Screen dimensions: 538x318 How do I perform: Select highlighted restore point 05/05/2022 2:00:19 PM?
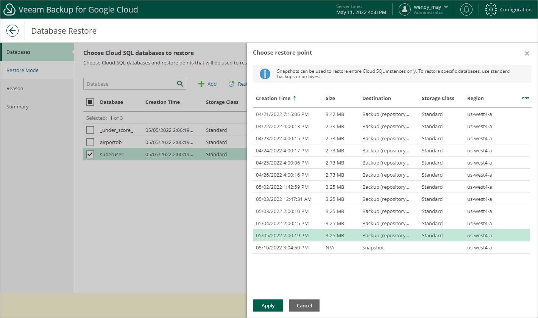(391, 235)
